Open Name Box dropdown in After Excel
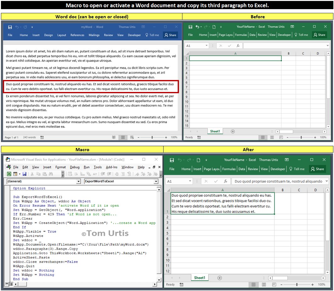 coord(190,181)
